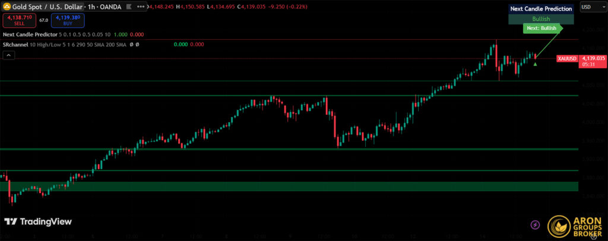Click the XAUUSD price label tag
This screenshot has height=241, width=608.
click(566, 59)
